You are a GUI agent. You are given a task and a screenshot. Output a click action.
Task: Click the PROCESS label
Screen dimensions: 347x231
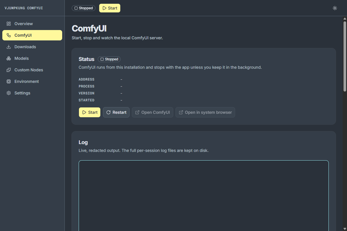coord(86,86)
